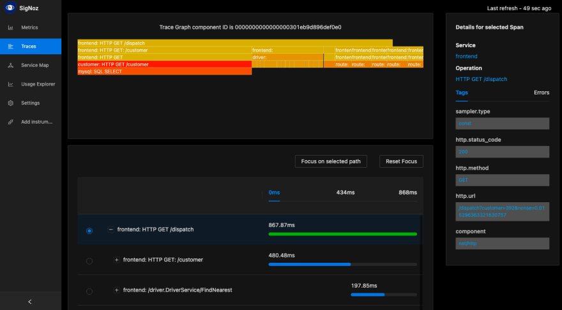This screenshot has height=310, width=562.
Task: Select the top frontend: HTTP GET /dispatch flame bar
Action: (235, 43)
